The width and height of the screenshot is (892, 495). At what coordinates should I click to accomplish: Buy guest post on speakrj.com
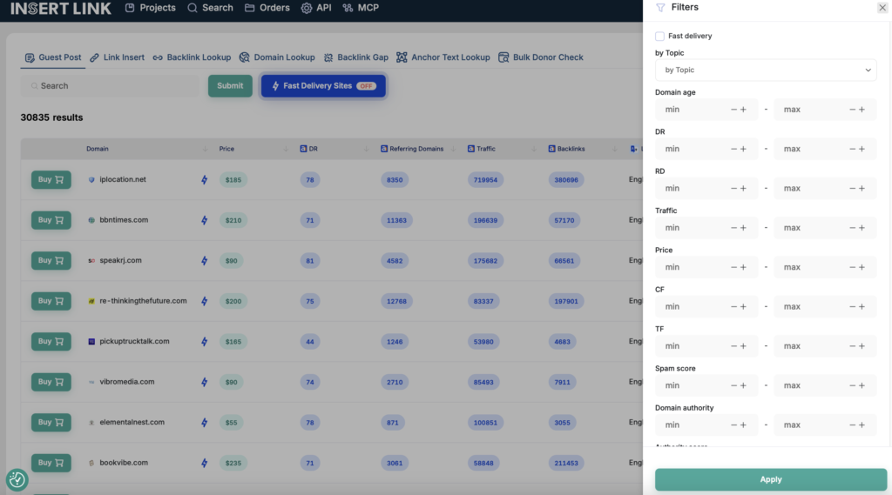51,260
